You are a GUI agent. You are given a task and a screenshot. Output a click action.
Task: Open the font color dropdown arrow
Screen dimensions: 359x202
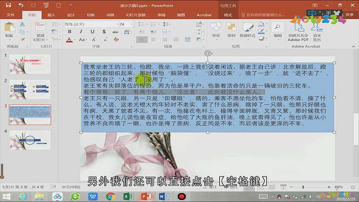click(x=74, y=40)
